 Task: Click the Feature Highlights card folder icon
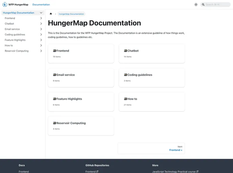[x=55, y=99]
